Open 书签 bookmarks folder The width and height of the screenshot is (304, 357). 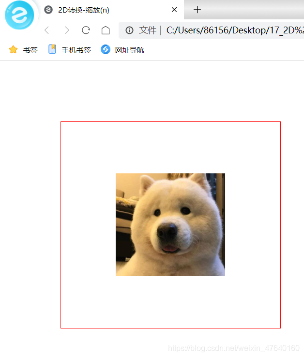[30, 50]
